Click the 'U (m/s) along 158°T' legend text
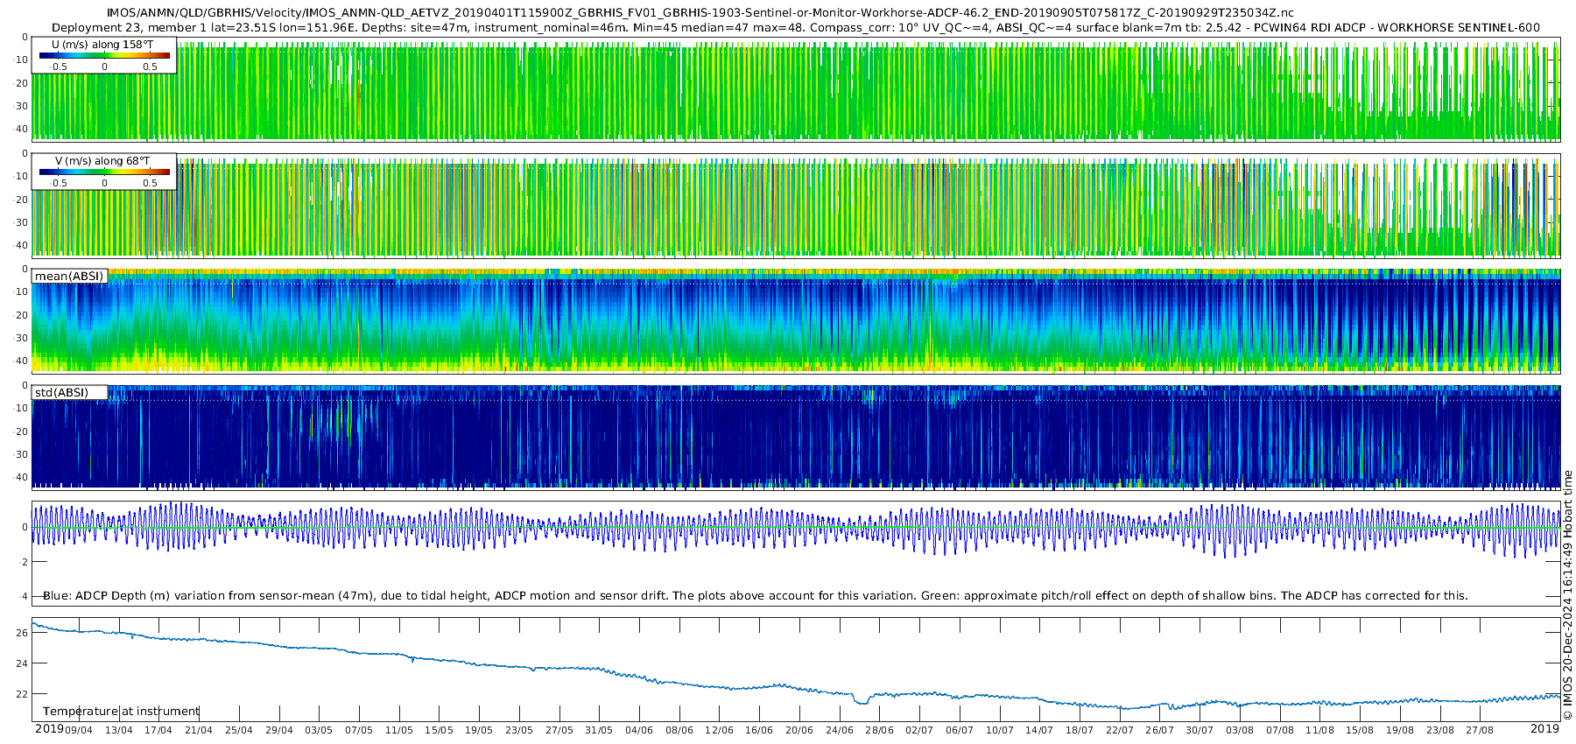The image size is (1576, 744). [103, 44]
